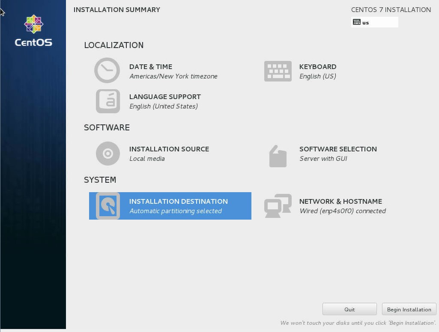The width and height of the screenshot is (439, 332).
Task: Click the Americas/New York timezone text
Action: (x=173, y=76)
